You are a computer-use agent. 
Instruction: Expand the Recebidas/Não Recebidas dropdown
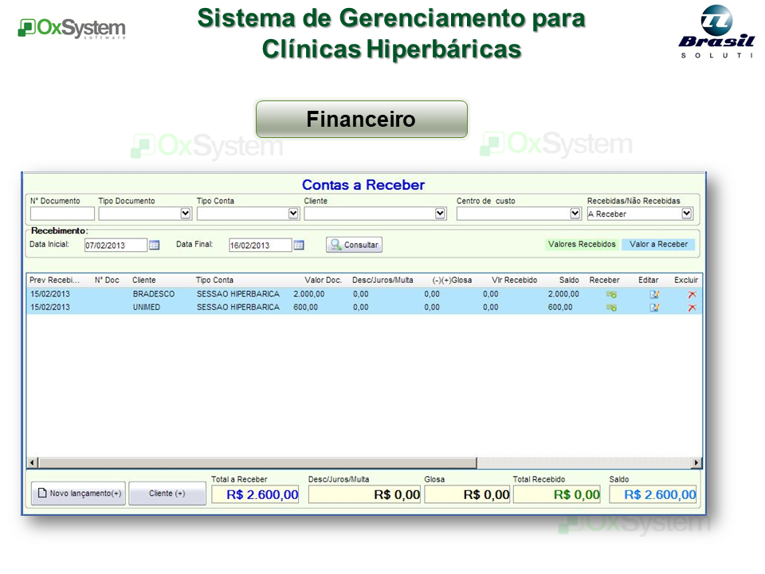click(x=686, y=214)
